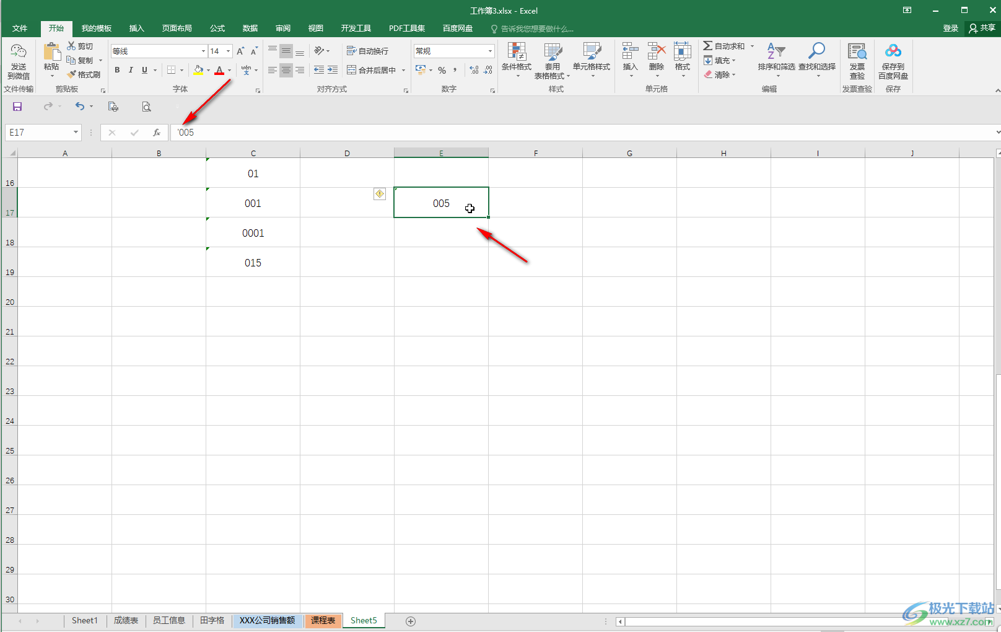Toggle align left
Image resolution: width=1001 pixels, height=632 pixels.
(x=272, y=70)
